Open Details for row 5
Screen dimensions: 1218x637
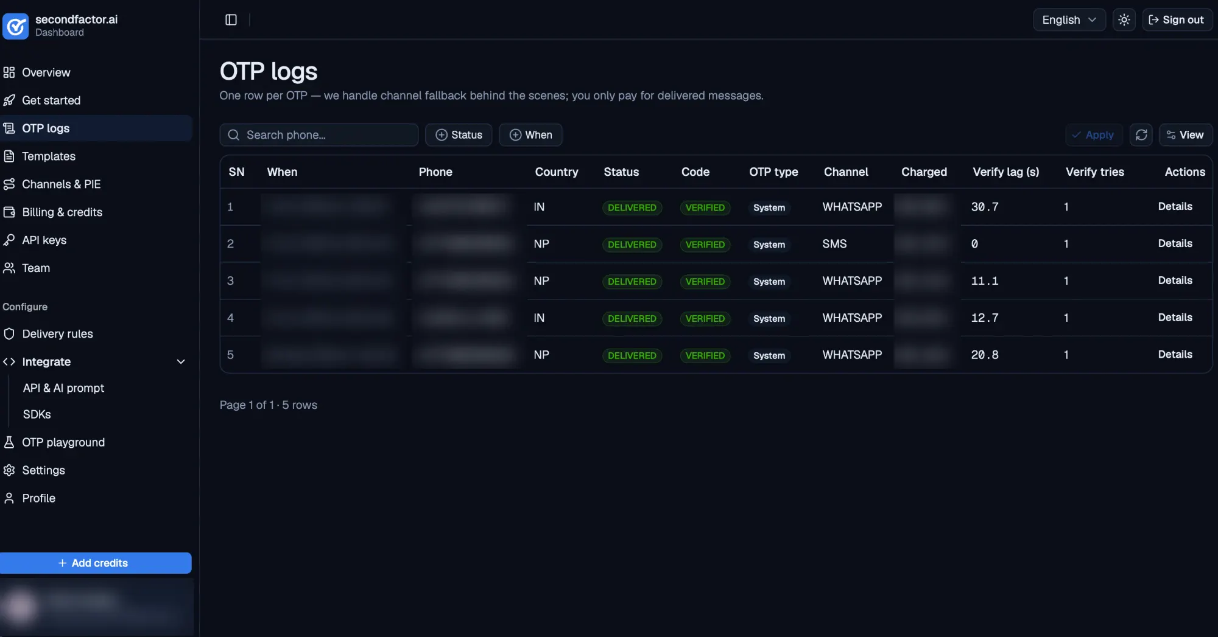click(1175, 355)
